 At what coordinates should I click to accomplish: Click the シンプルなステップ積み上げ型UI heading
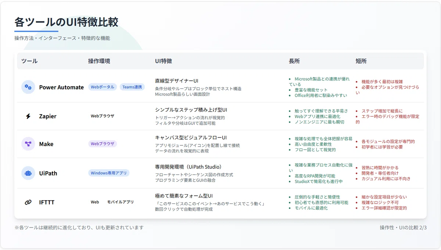point(191,110)
